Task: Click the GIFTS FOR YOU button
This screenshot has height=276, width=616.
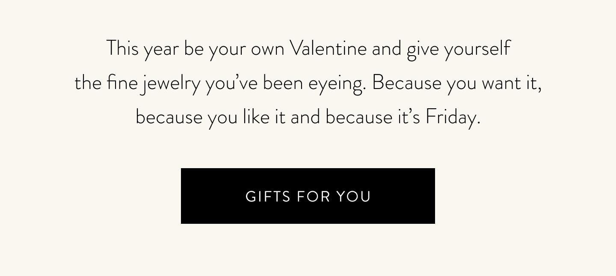Action: [308, 196]
